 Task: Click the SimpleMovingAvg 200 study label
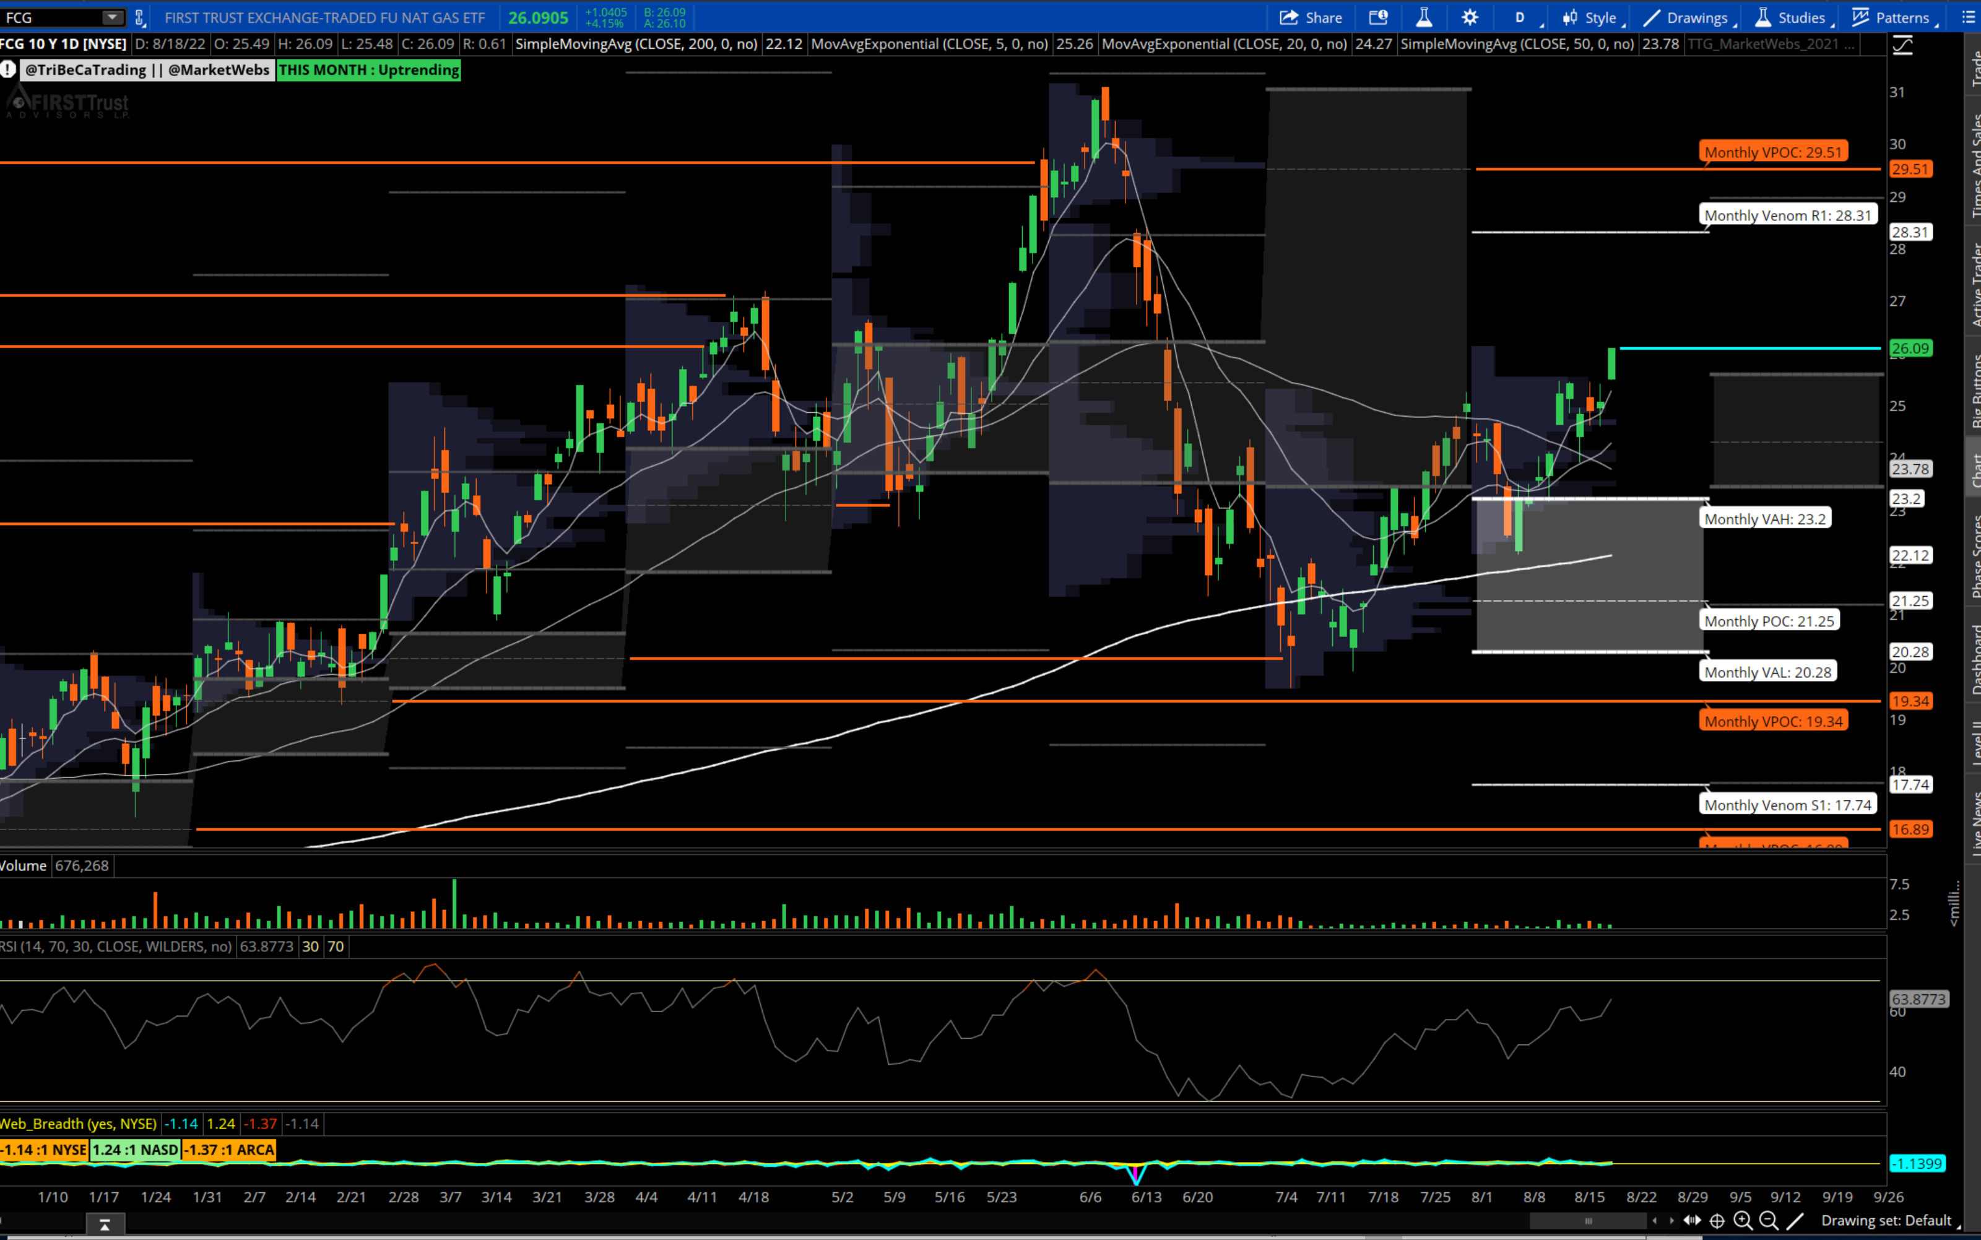click(636, 45)
